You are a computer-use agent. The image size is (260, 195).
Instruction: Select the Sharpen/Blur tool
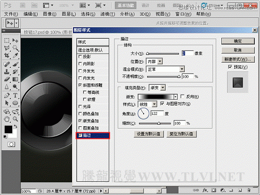[7, 87]
